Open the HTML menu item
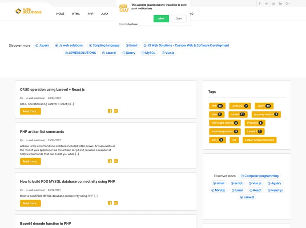Screen dimensions: 306x228 (x=76, y=14)
